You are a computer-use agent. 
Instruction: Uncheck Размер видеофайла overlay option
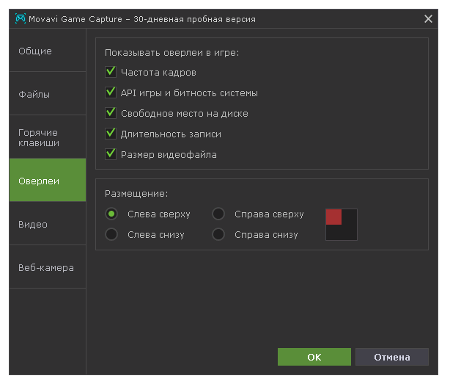(x=111, y=154)
